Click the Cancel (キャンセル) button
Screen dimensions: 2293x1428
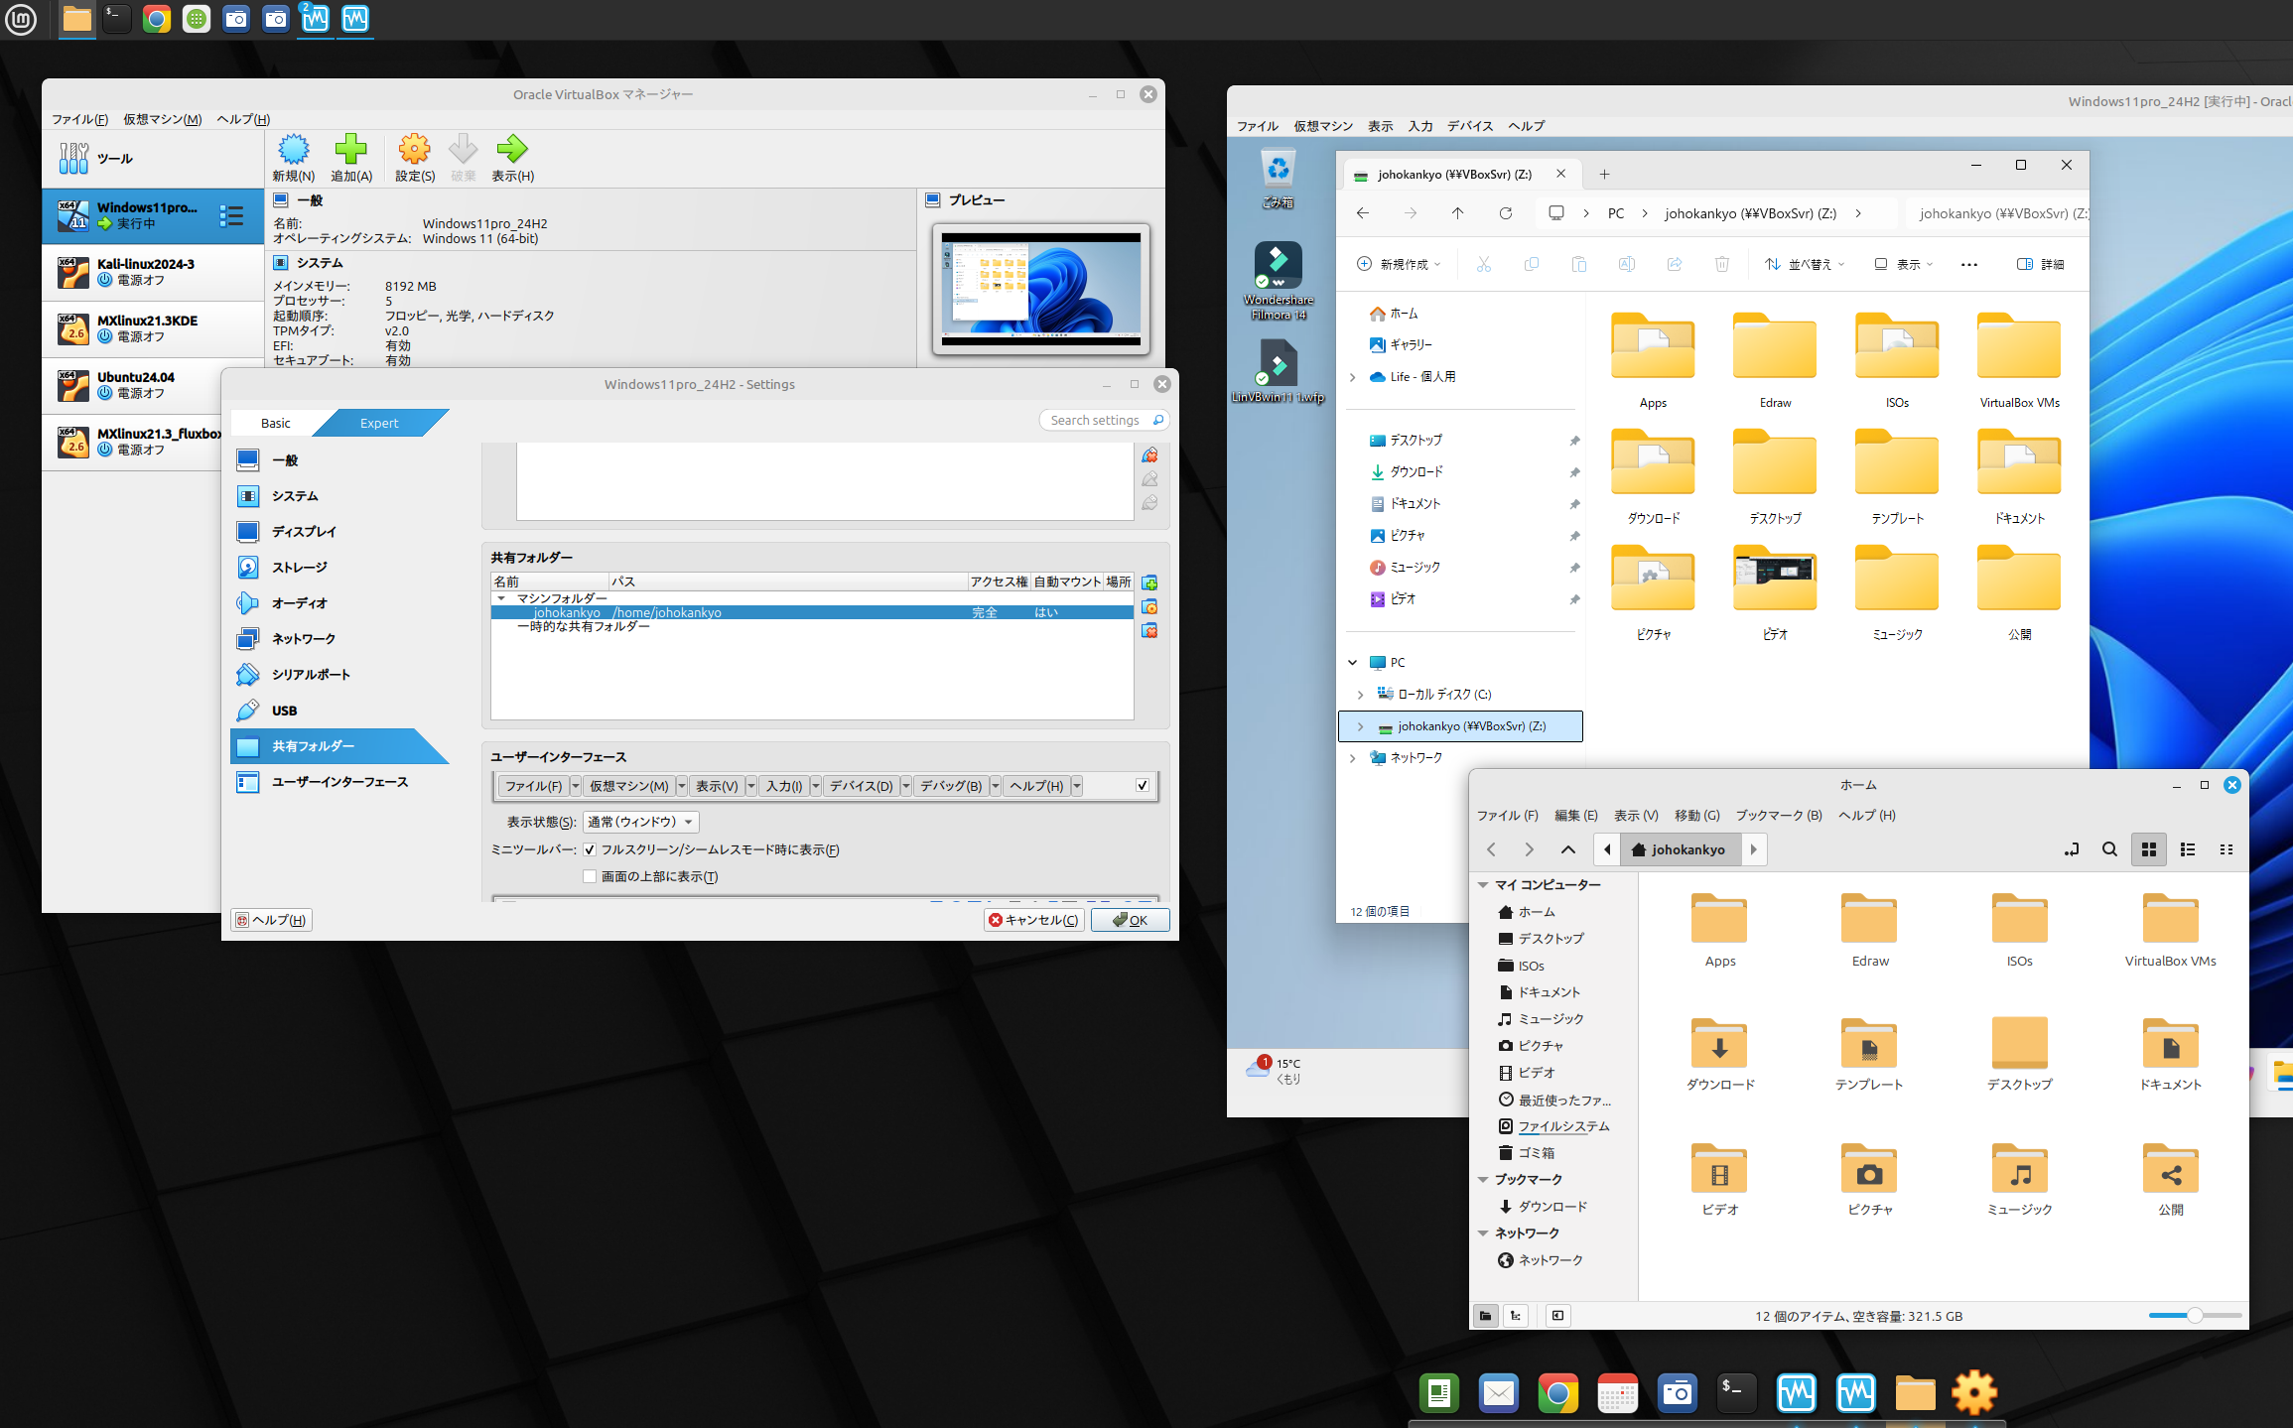pos(1033,921)
